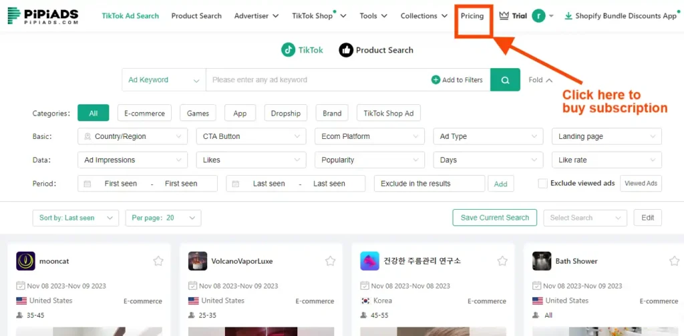
Task: Click the Bath Shower advertiser avatar
Action: pyautogui.click(x=542, y=261)
